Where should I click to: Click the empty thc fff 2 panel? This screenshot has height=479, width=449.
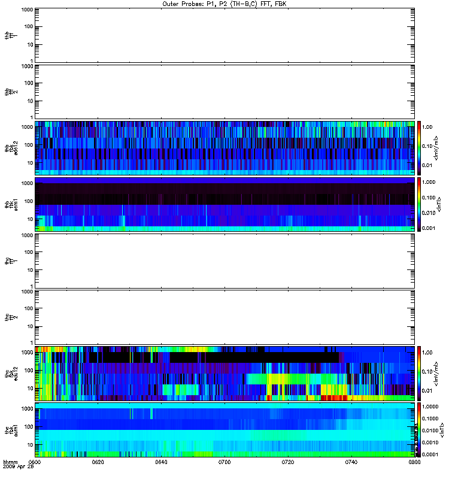[225, 317]
